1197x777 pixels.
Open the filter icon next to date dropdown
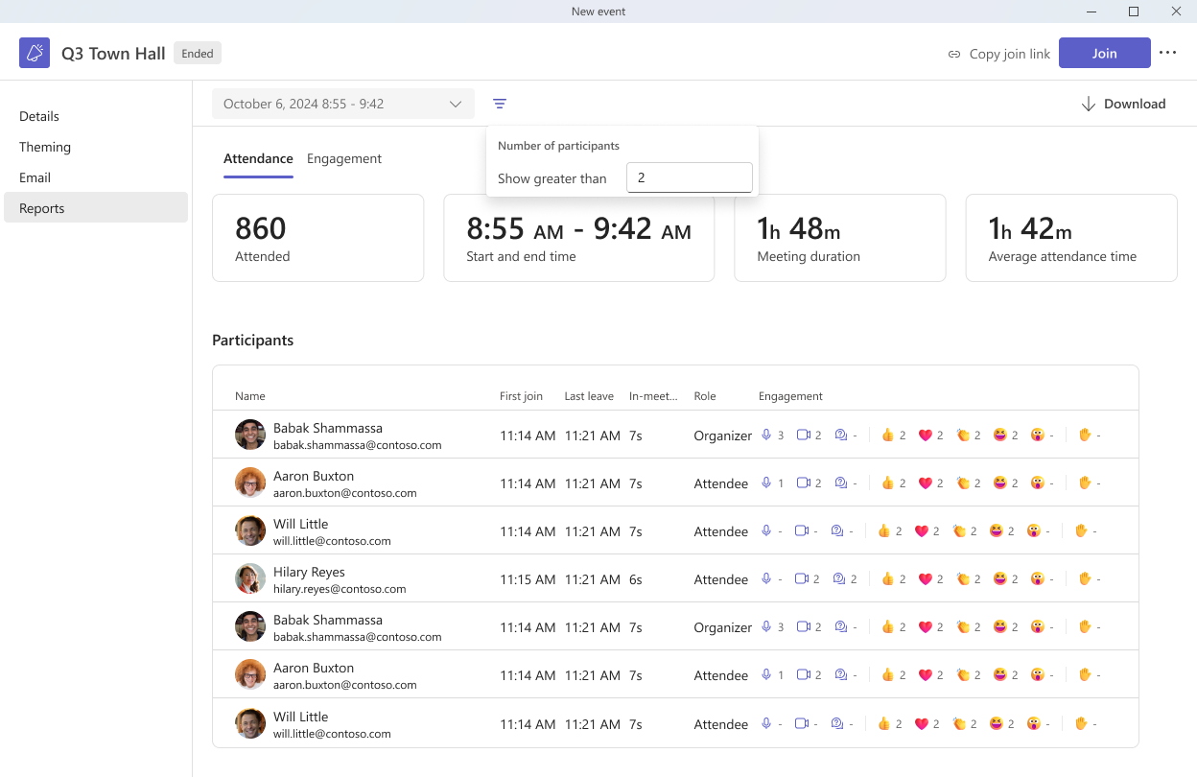500,104
